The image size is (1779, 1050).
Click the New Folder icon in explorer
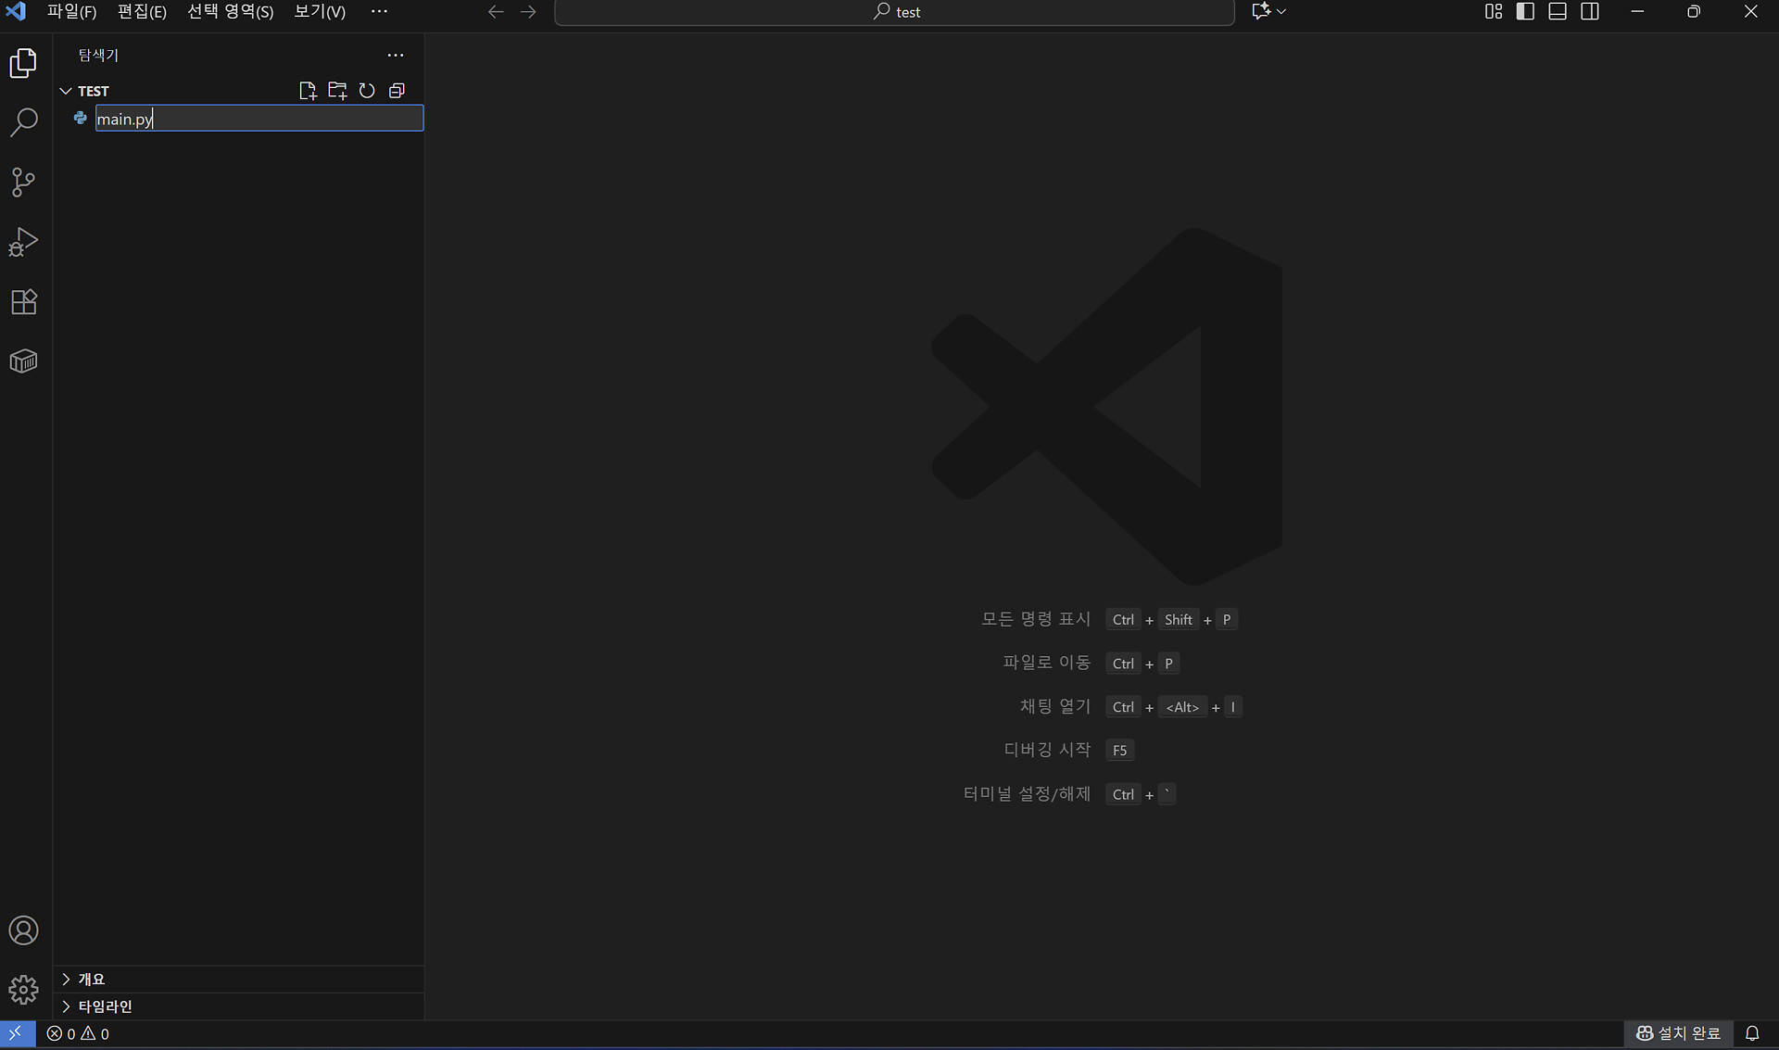[337, 91]
